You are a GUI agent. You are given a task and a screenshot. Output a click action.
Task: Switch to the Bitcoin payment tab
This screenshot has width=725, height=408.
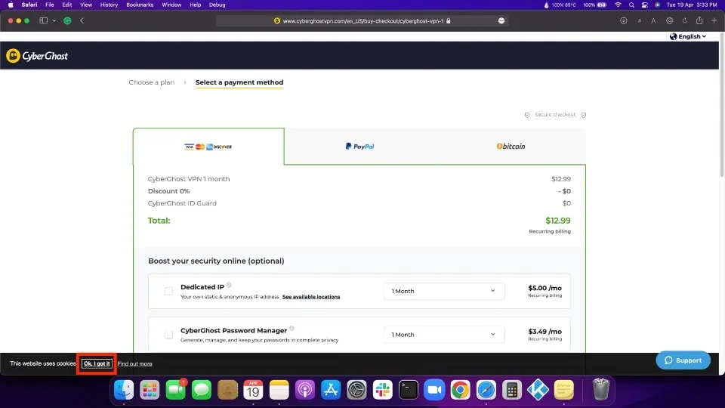[x=511, y=146]
